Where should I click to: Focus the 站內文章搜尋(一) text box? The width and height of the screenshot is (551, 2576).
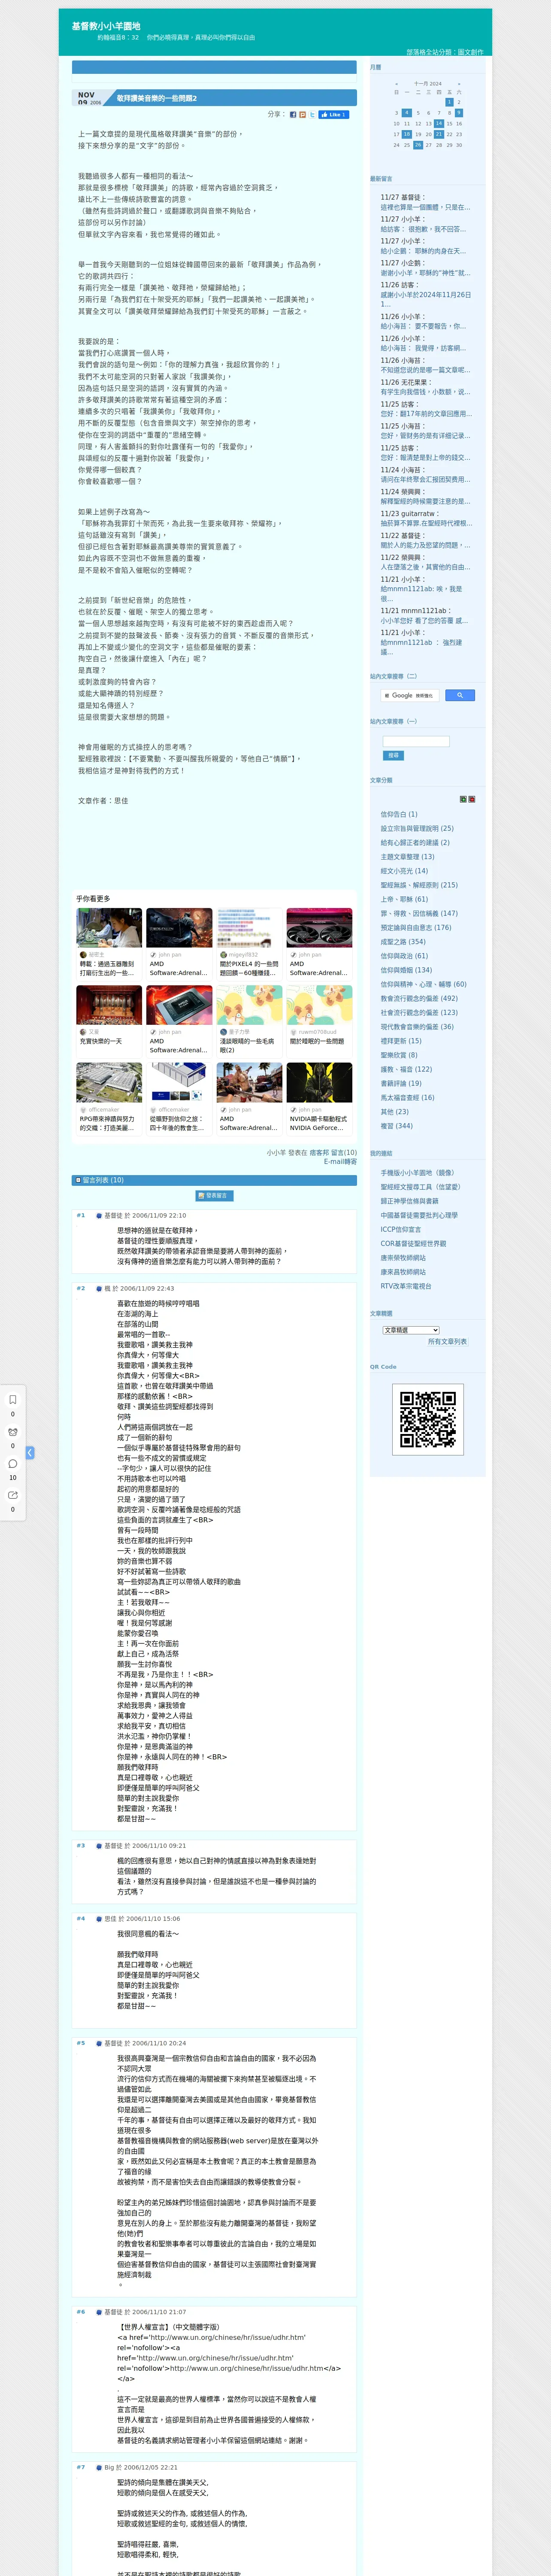(x=416, y=741)
